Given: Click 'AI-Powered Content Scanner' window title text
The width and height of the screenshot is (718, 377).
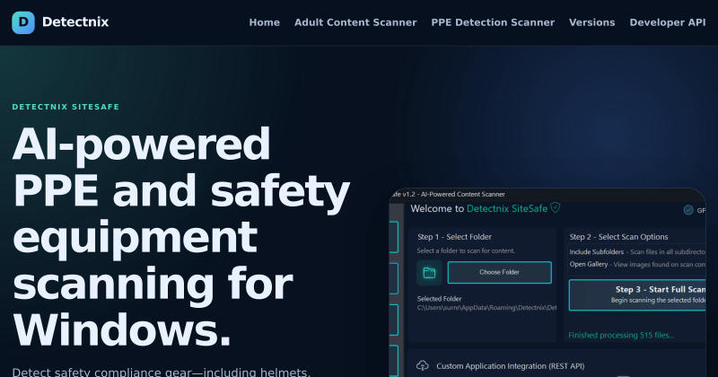Looking at the screenshot, I should pos(462,194).
